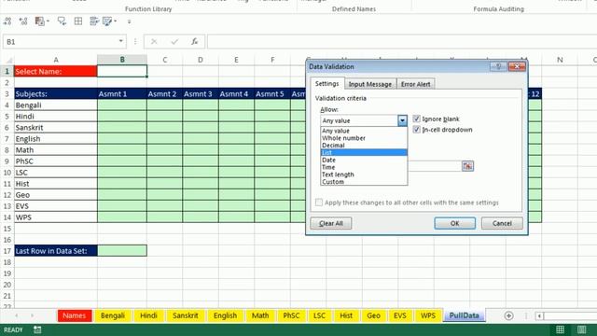Choose List from Allow list
This screenshot has height=336, width=597.
point(364,152)
